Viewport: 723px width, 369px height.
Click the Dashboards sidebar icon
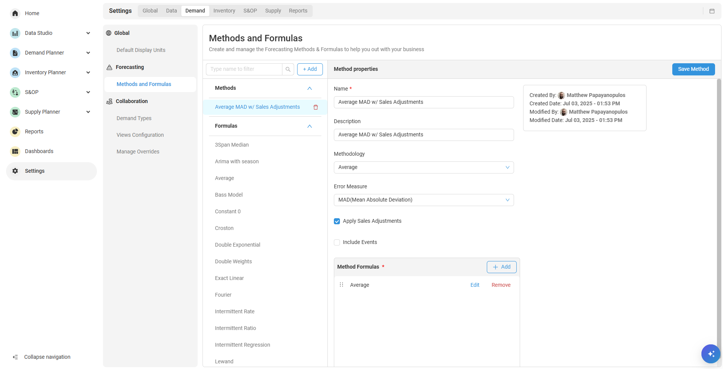15,152
